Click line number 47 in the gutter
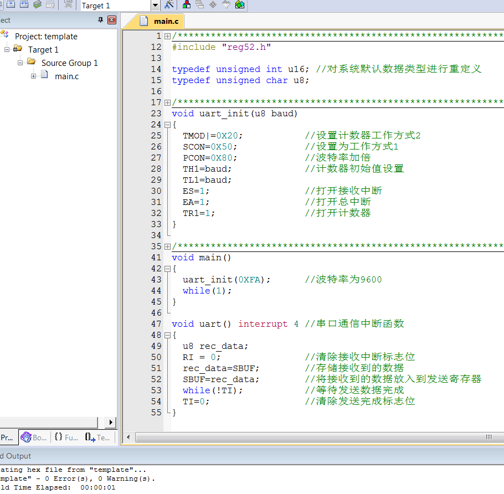 pos(156,324)
